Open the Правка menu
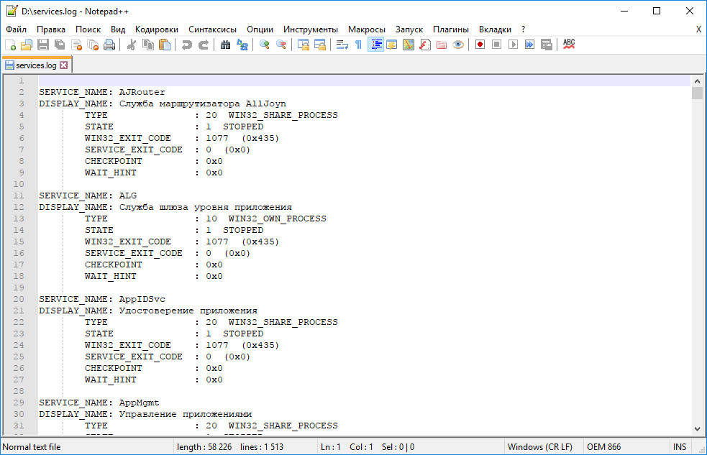 point(51,29)
